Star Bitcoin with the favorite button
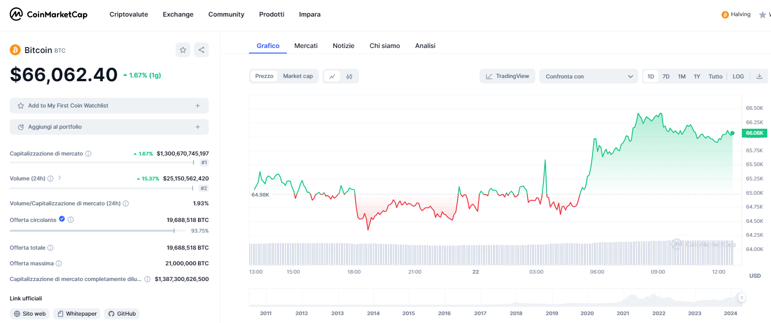 (x=183, y=50)
